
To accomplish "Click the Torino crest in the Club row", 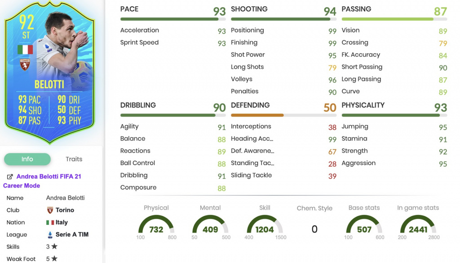I will [x=50, y=210].
